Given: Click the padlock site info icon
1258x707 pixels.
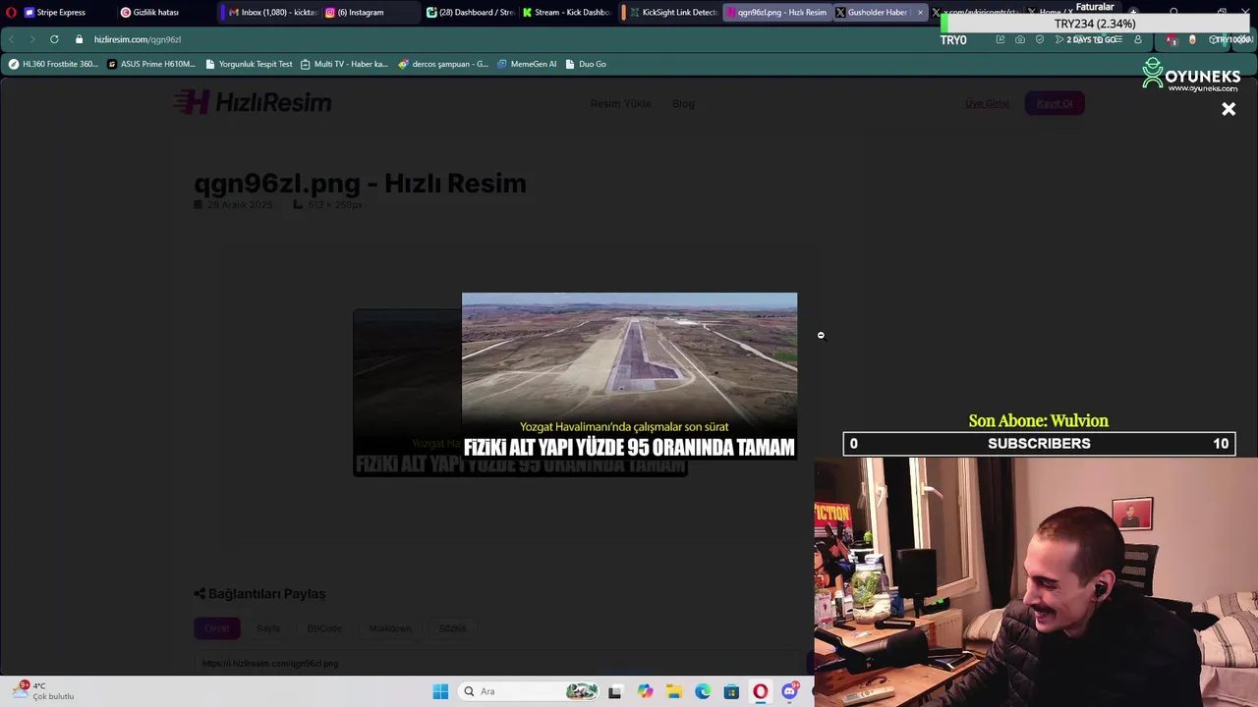Looking at the screenshot, I should [79, 39].
